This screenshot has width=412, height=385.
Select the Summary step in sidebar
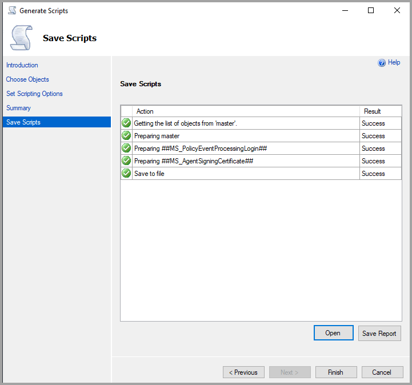coord(18,108)
